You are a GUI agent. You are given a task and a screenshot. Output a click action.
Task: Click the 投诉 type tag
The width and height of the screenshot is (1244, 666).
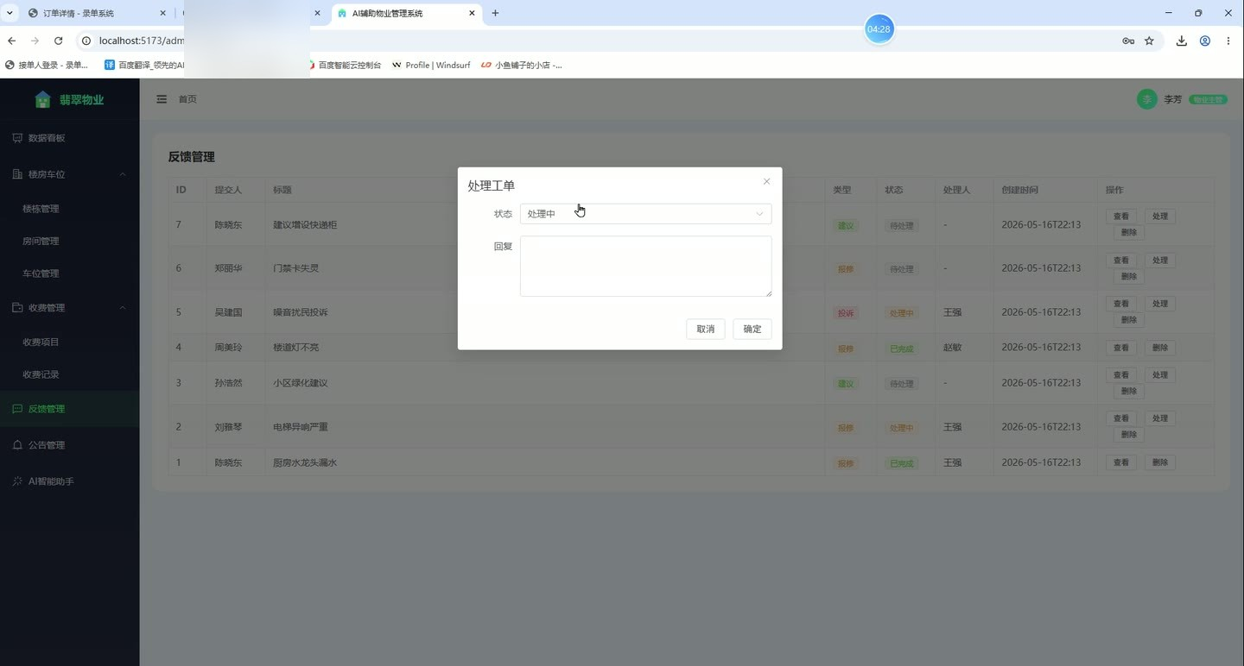(846, 313)
